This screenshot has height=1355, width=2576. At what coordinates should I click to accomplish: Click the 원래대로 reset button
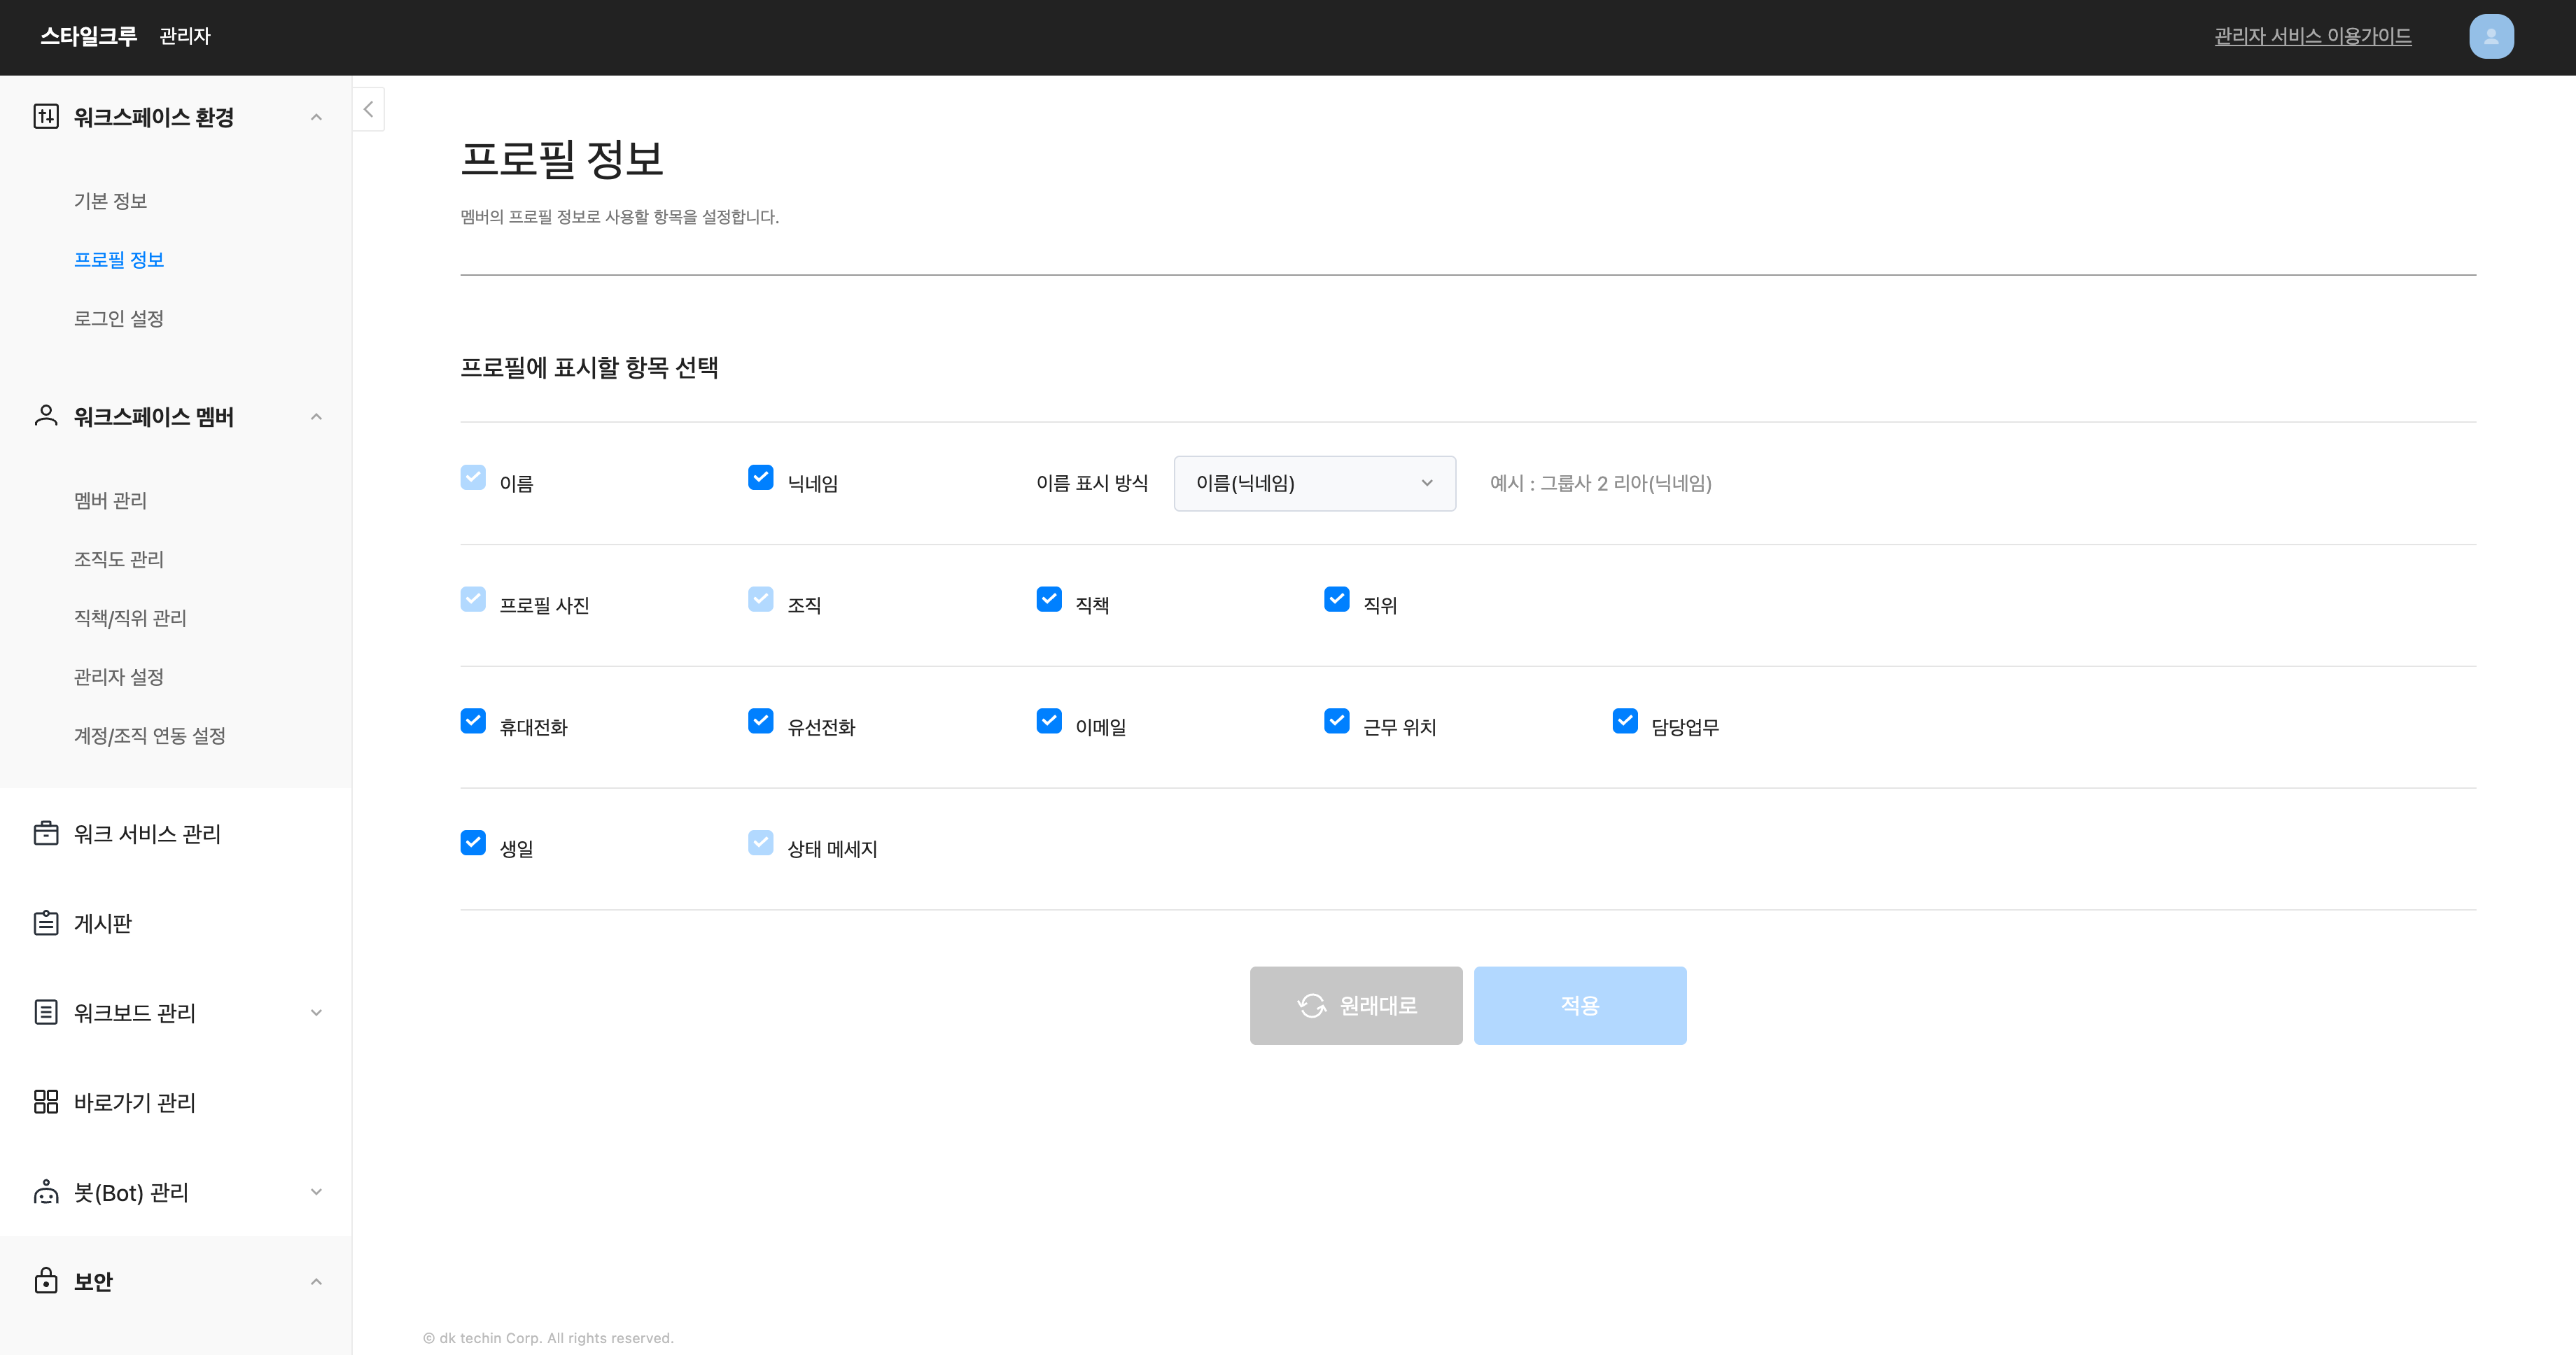1355,1006
